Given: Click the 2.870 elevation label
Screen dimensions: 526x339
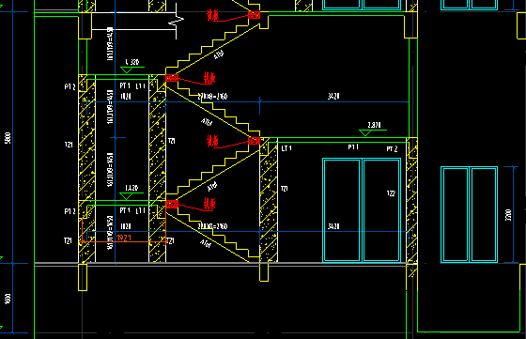Looking at the screenshot, I should pos(374,125).
